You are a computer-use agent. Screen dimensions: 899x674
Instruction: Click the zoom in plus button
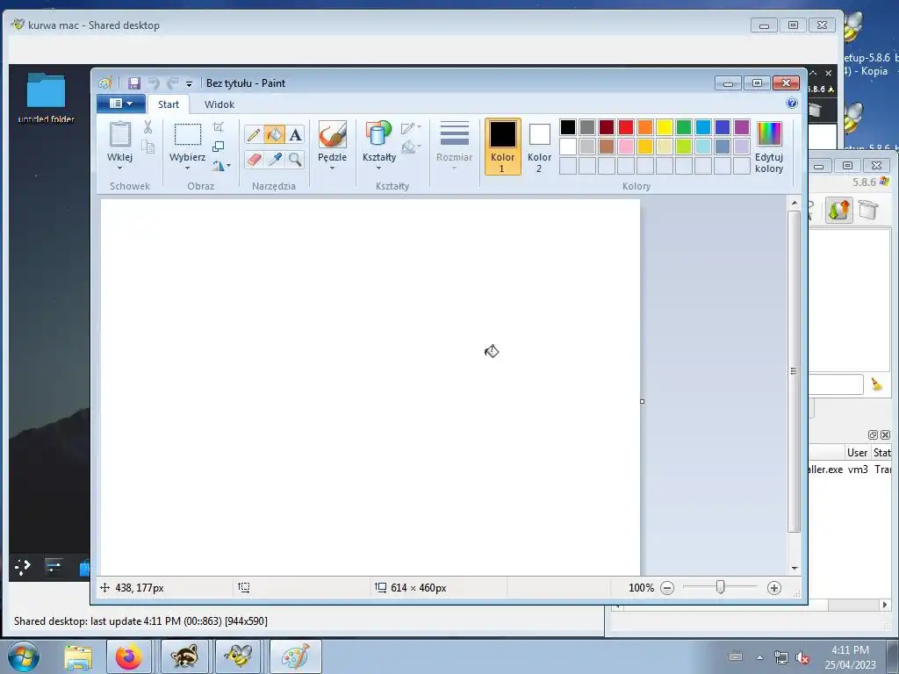pos(774,588)
